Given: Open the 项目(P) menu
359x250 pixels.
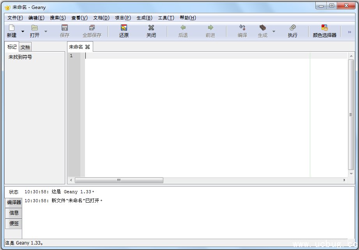Looking at the screenshot, I should tap(123, 18).
